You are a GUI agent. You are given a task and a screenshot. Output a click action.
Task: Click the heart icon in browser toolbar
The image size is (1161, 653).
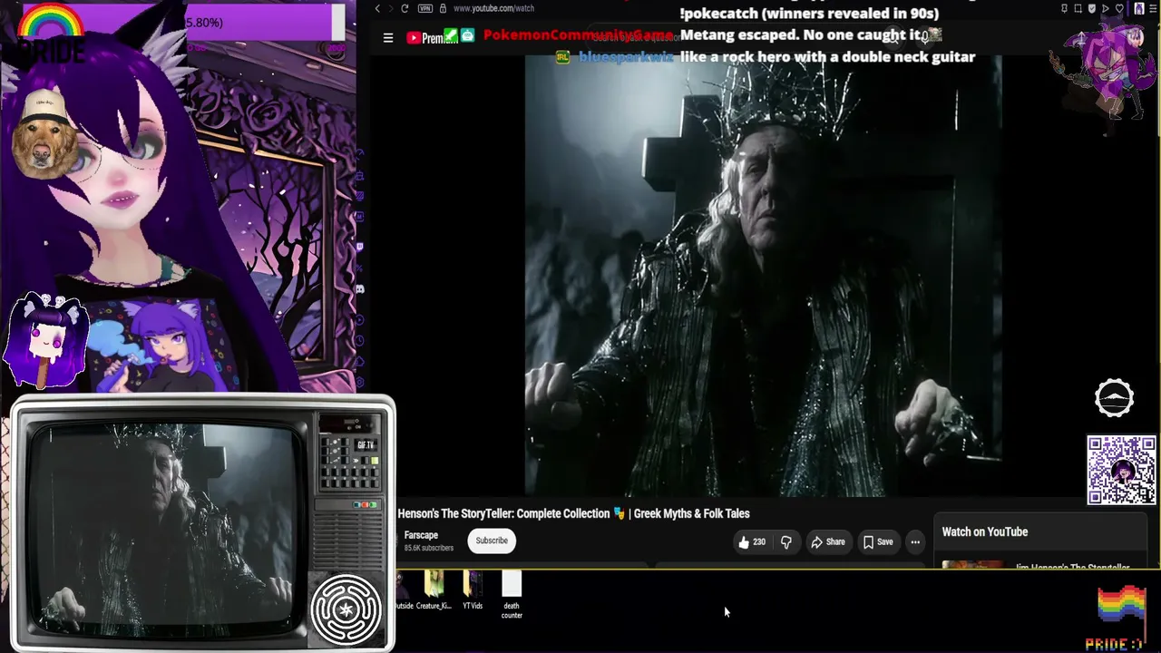pos(1120,9)
